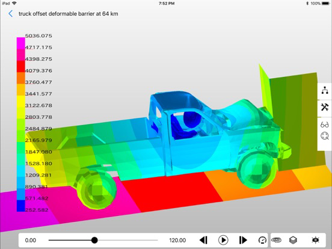The height and width of the screenshot is (249, 332).
Task: Click the legend value 4398.275
Action: pyautogui.click(x=38, y=59)
